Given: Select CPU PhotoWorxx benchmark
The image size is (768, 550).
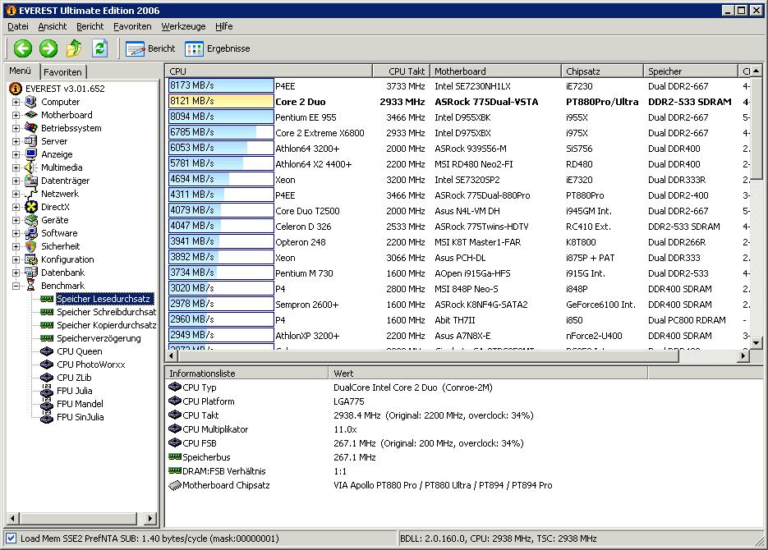Looking at the screenshot, I should click(90, 364).
